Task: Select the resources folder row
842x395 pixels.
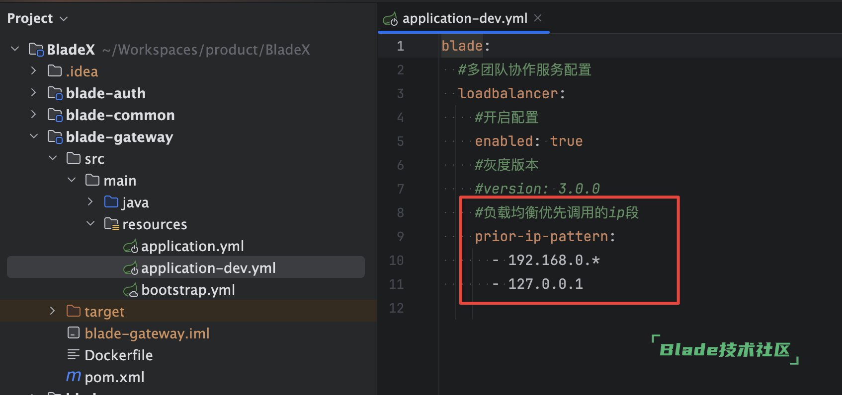Action: click(x=187, y=224)
